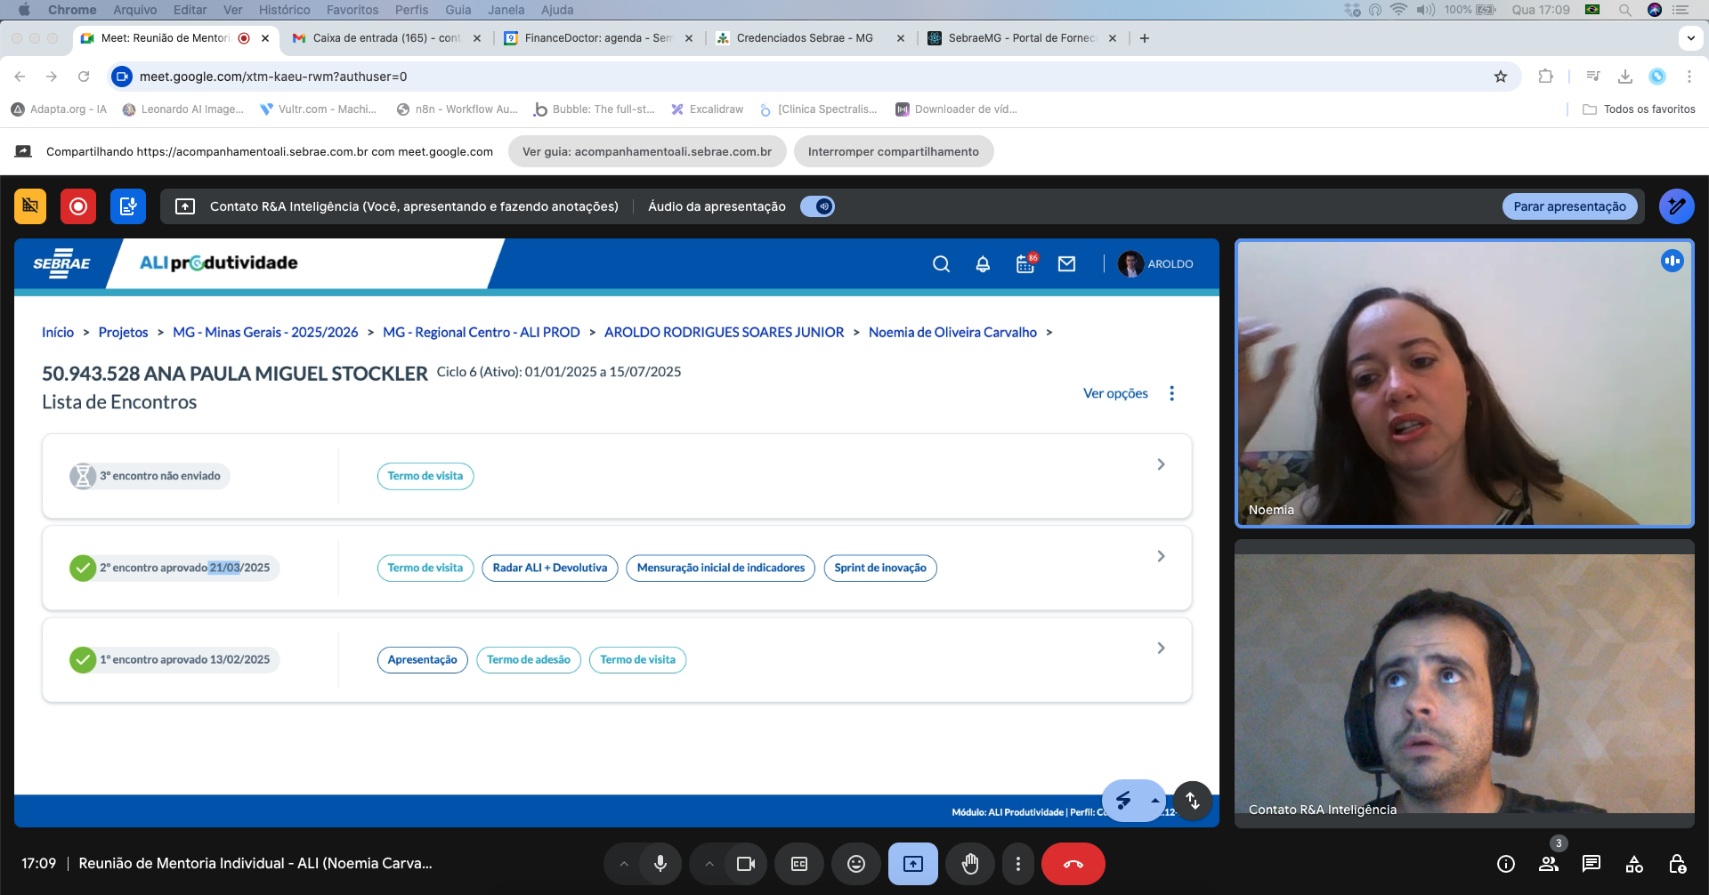Image resolution: width=1709 pixels, height=895 pixels.
Task: Click the blue notes icon in Meet bar
Action: (x=128, y=206)
